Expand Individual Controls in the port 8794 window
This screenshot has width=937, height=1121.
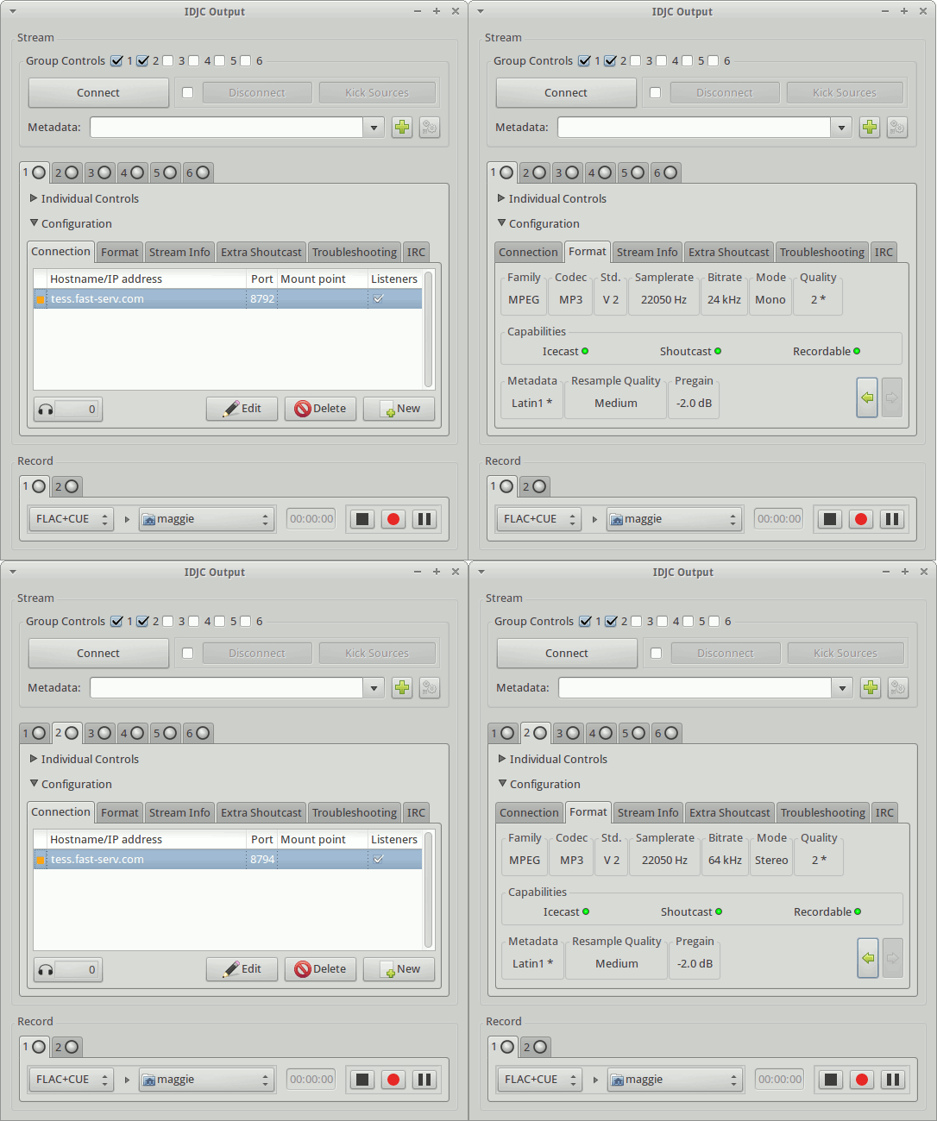pyautogui.click(x=34, y=759)
